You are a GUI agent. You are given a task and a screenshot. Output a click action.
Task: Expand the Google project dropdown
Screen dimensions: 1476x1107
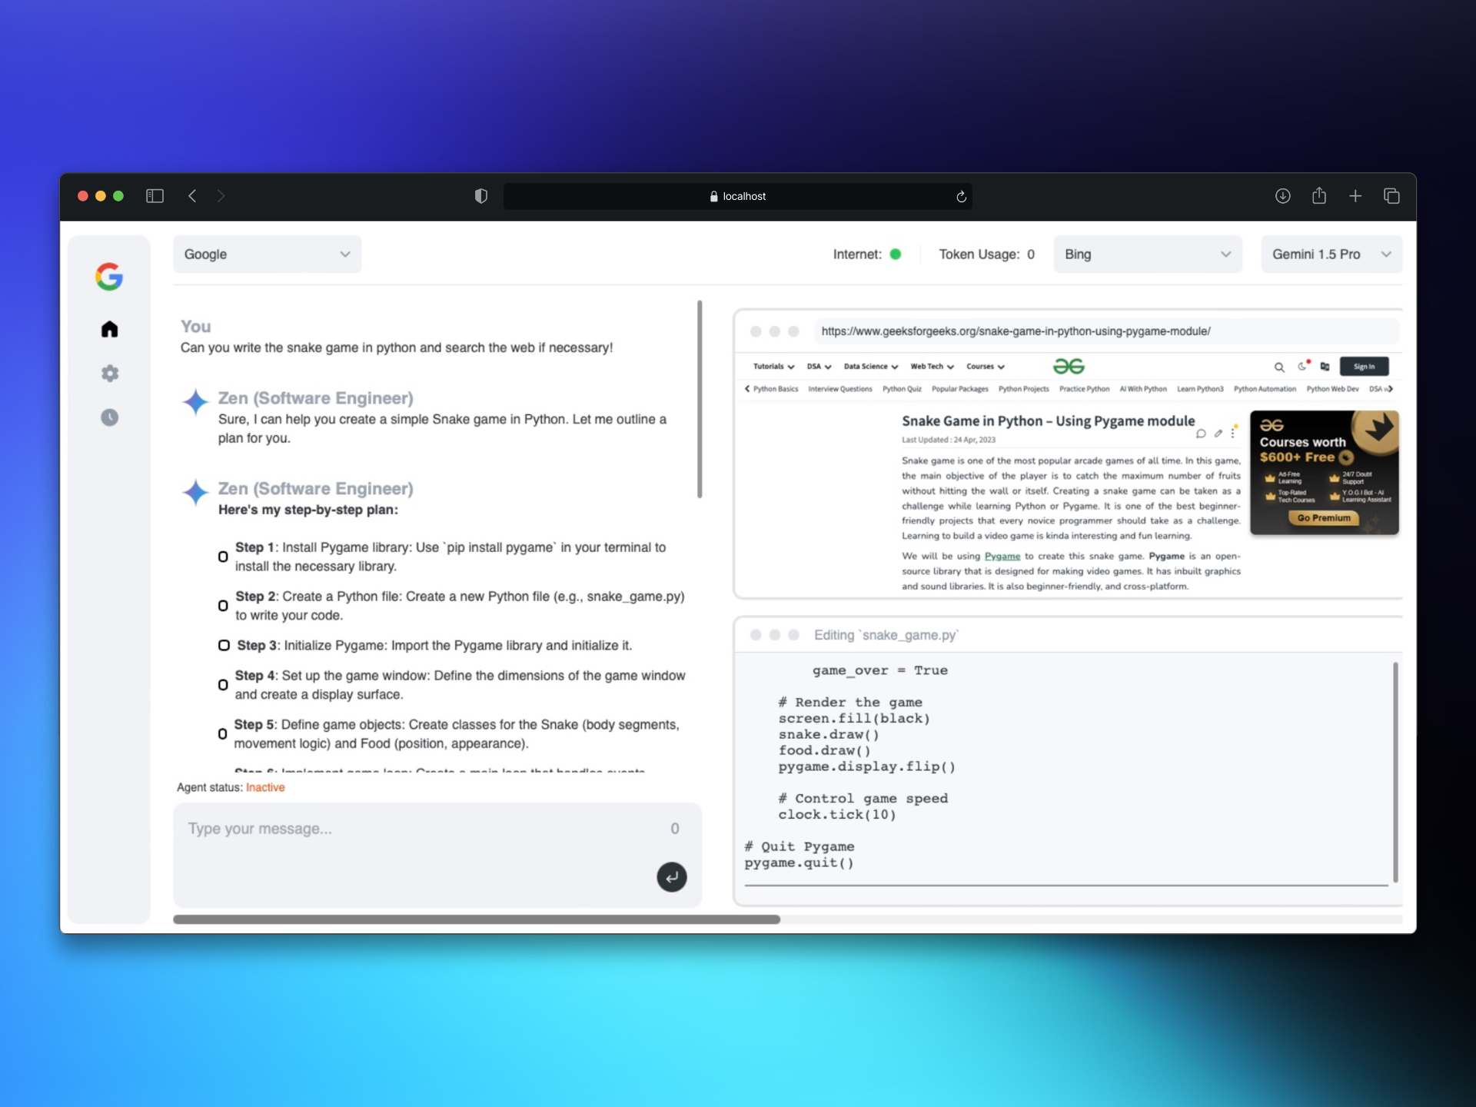267,254
